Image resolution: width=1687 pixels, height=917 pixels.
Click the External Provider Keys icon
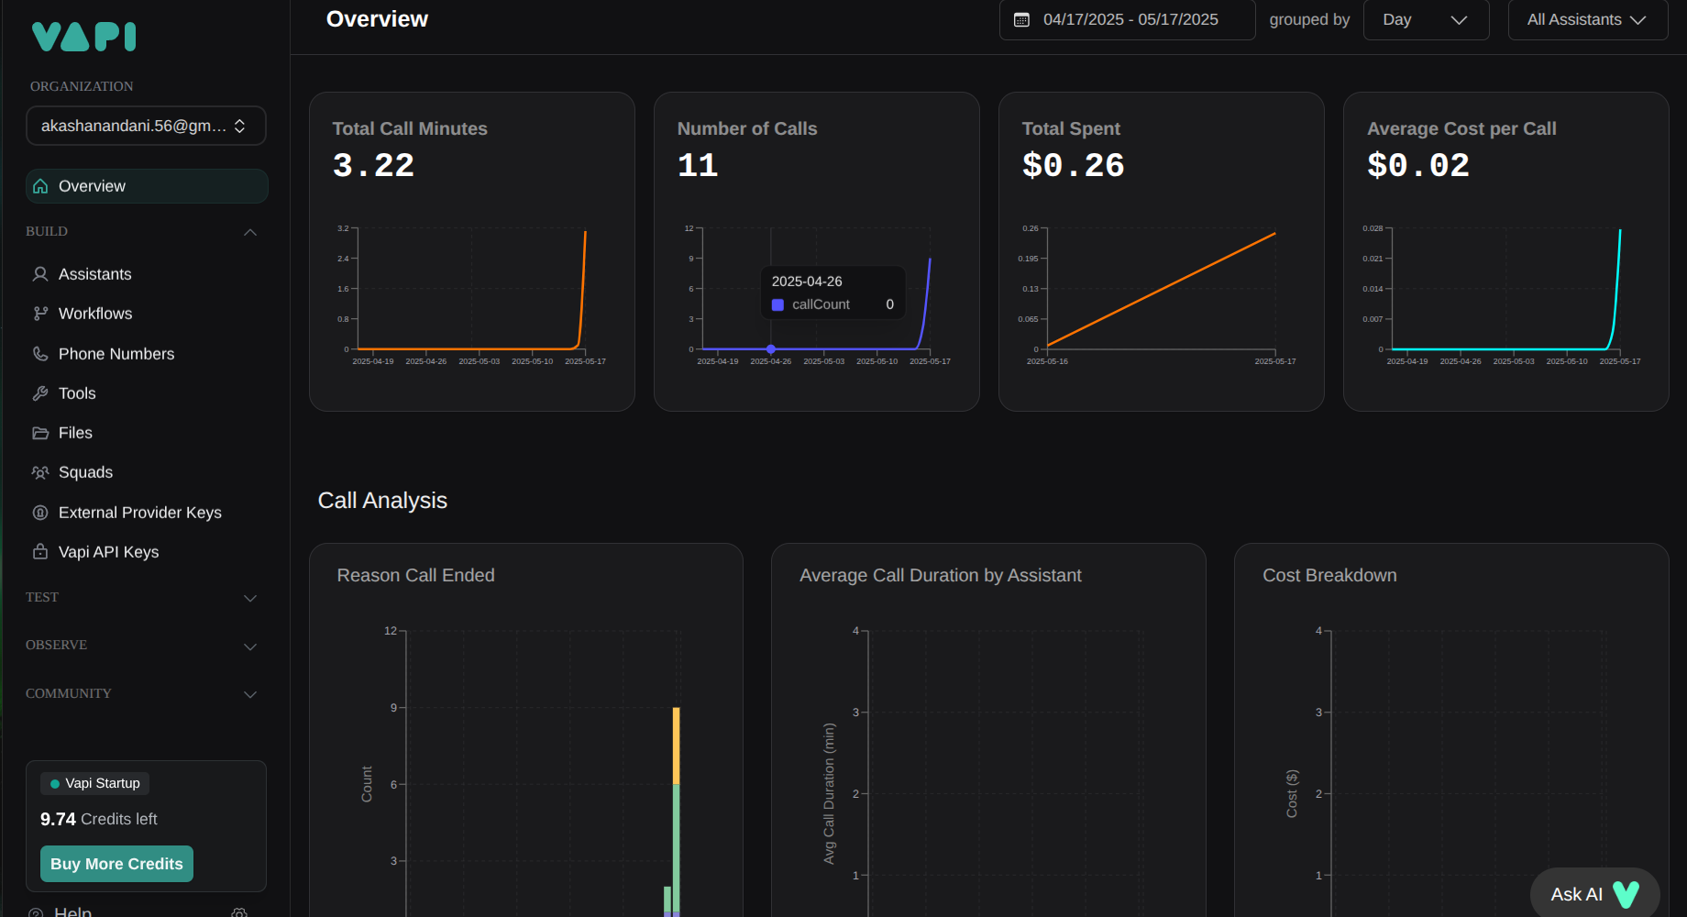[x=40, y=513]
